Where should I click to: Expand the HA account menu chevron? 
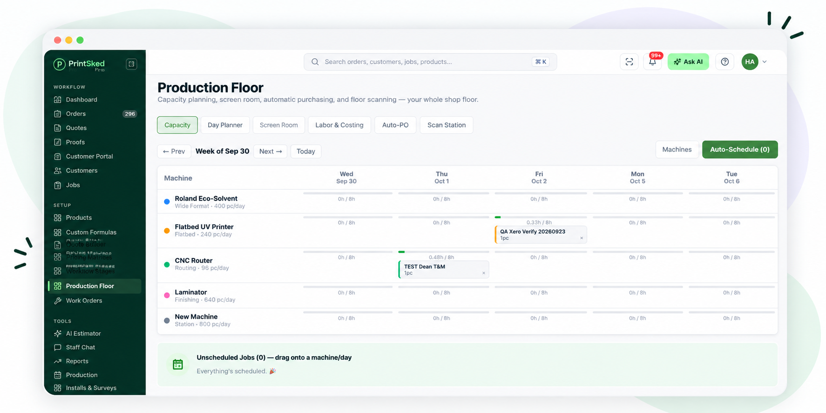coord(765,62)
